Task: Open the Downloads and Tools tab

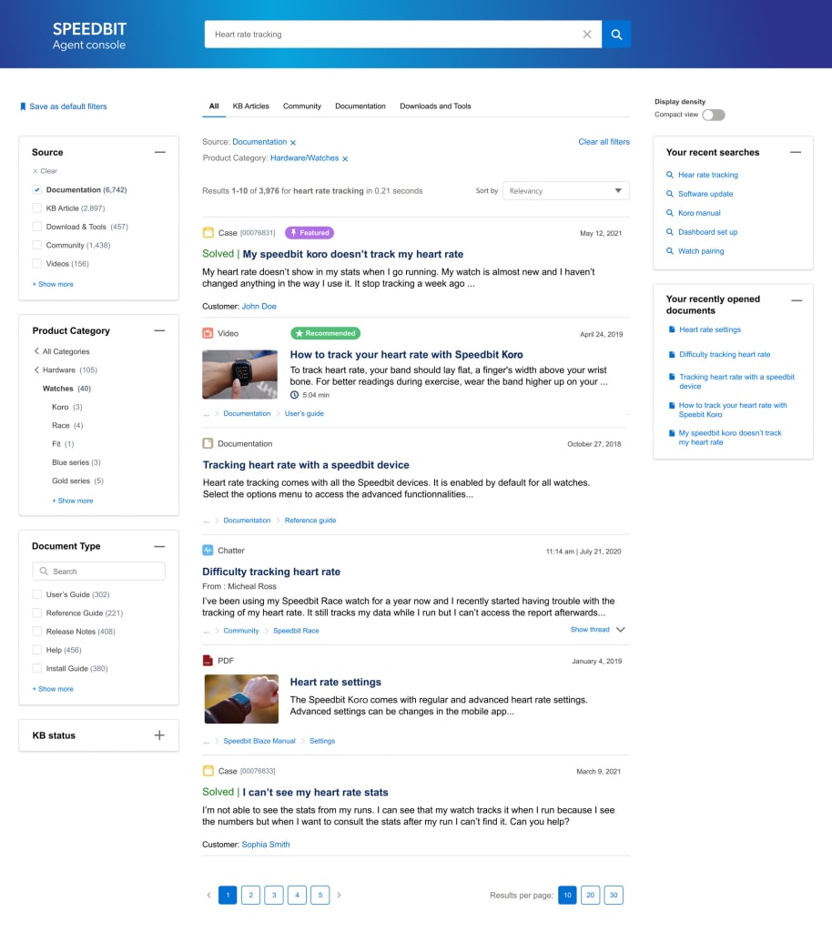Action: point(435,106)
